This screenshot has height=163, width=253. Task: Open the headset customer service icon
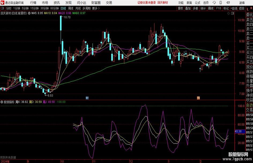coord(214,3)
